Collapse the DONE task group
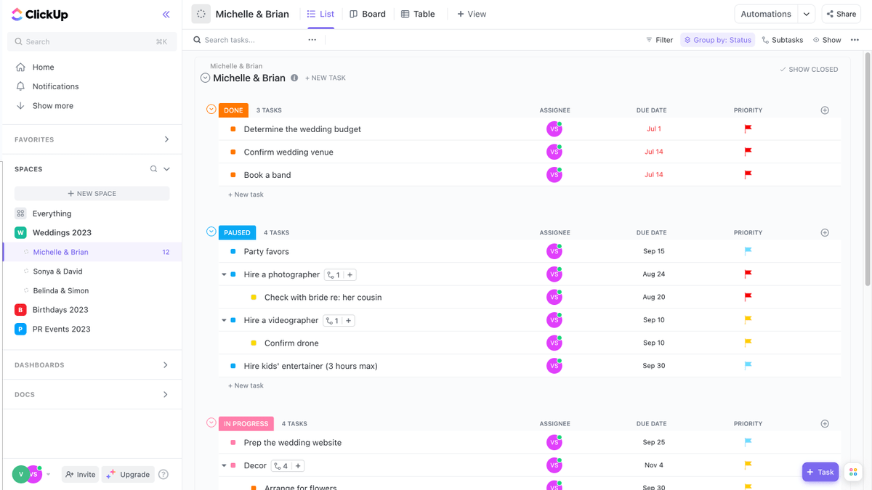 [210, 110]
